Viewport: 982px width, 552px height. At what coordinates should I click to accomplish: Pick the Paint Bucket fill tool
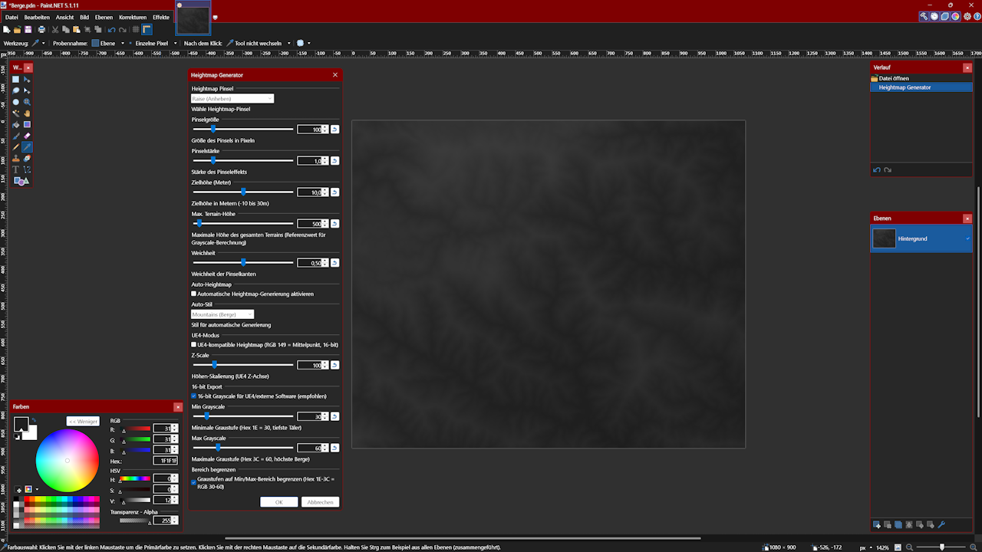pyautogui.click(x=16, y=124)
